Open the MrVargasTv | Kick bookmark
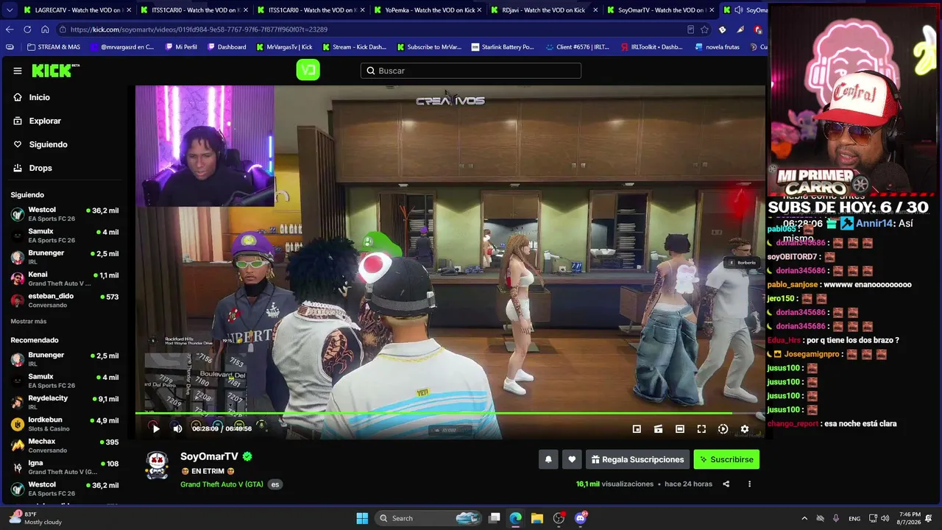Screen dimensions: 942x530 pos(284,47)
